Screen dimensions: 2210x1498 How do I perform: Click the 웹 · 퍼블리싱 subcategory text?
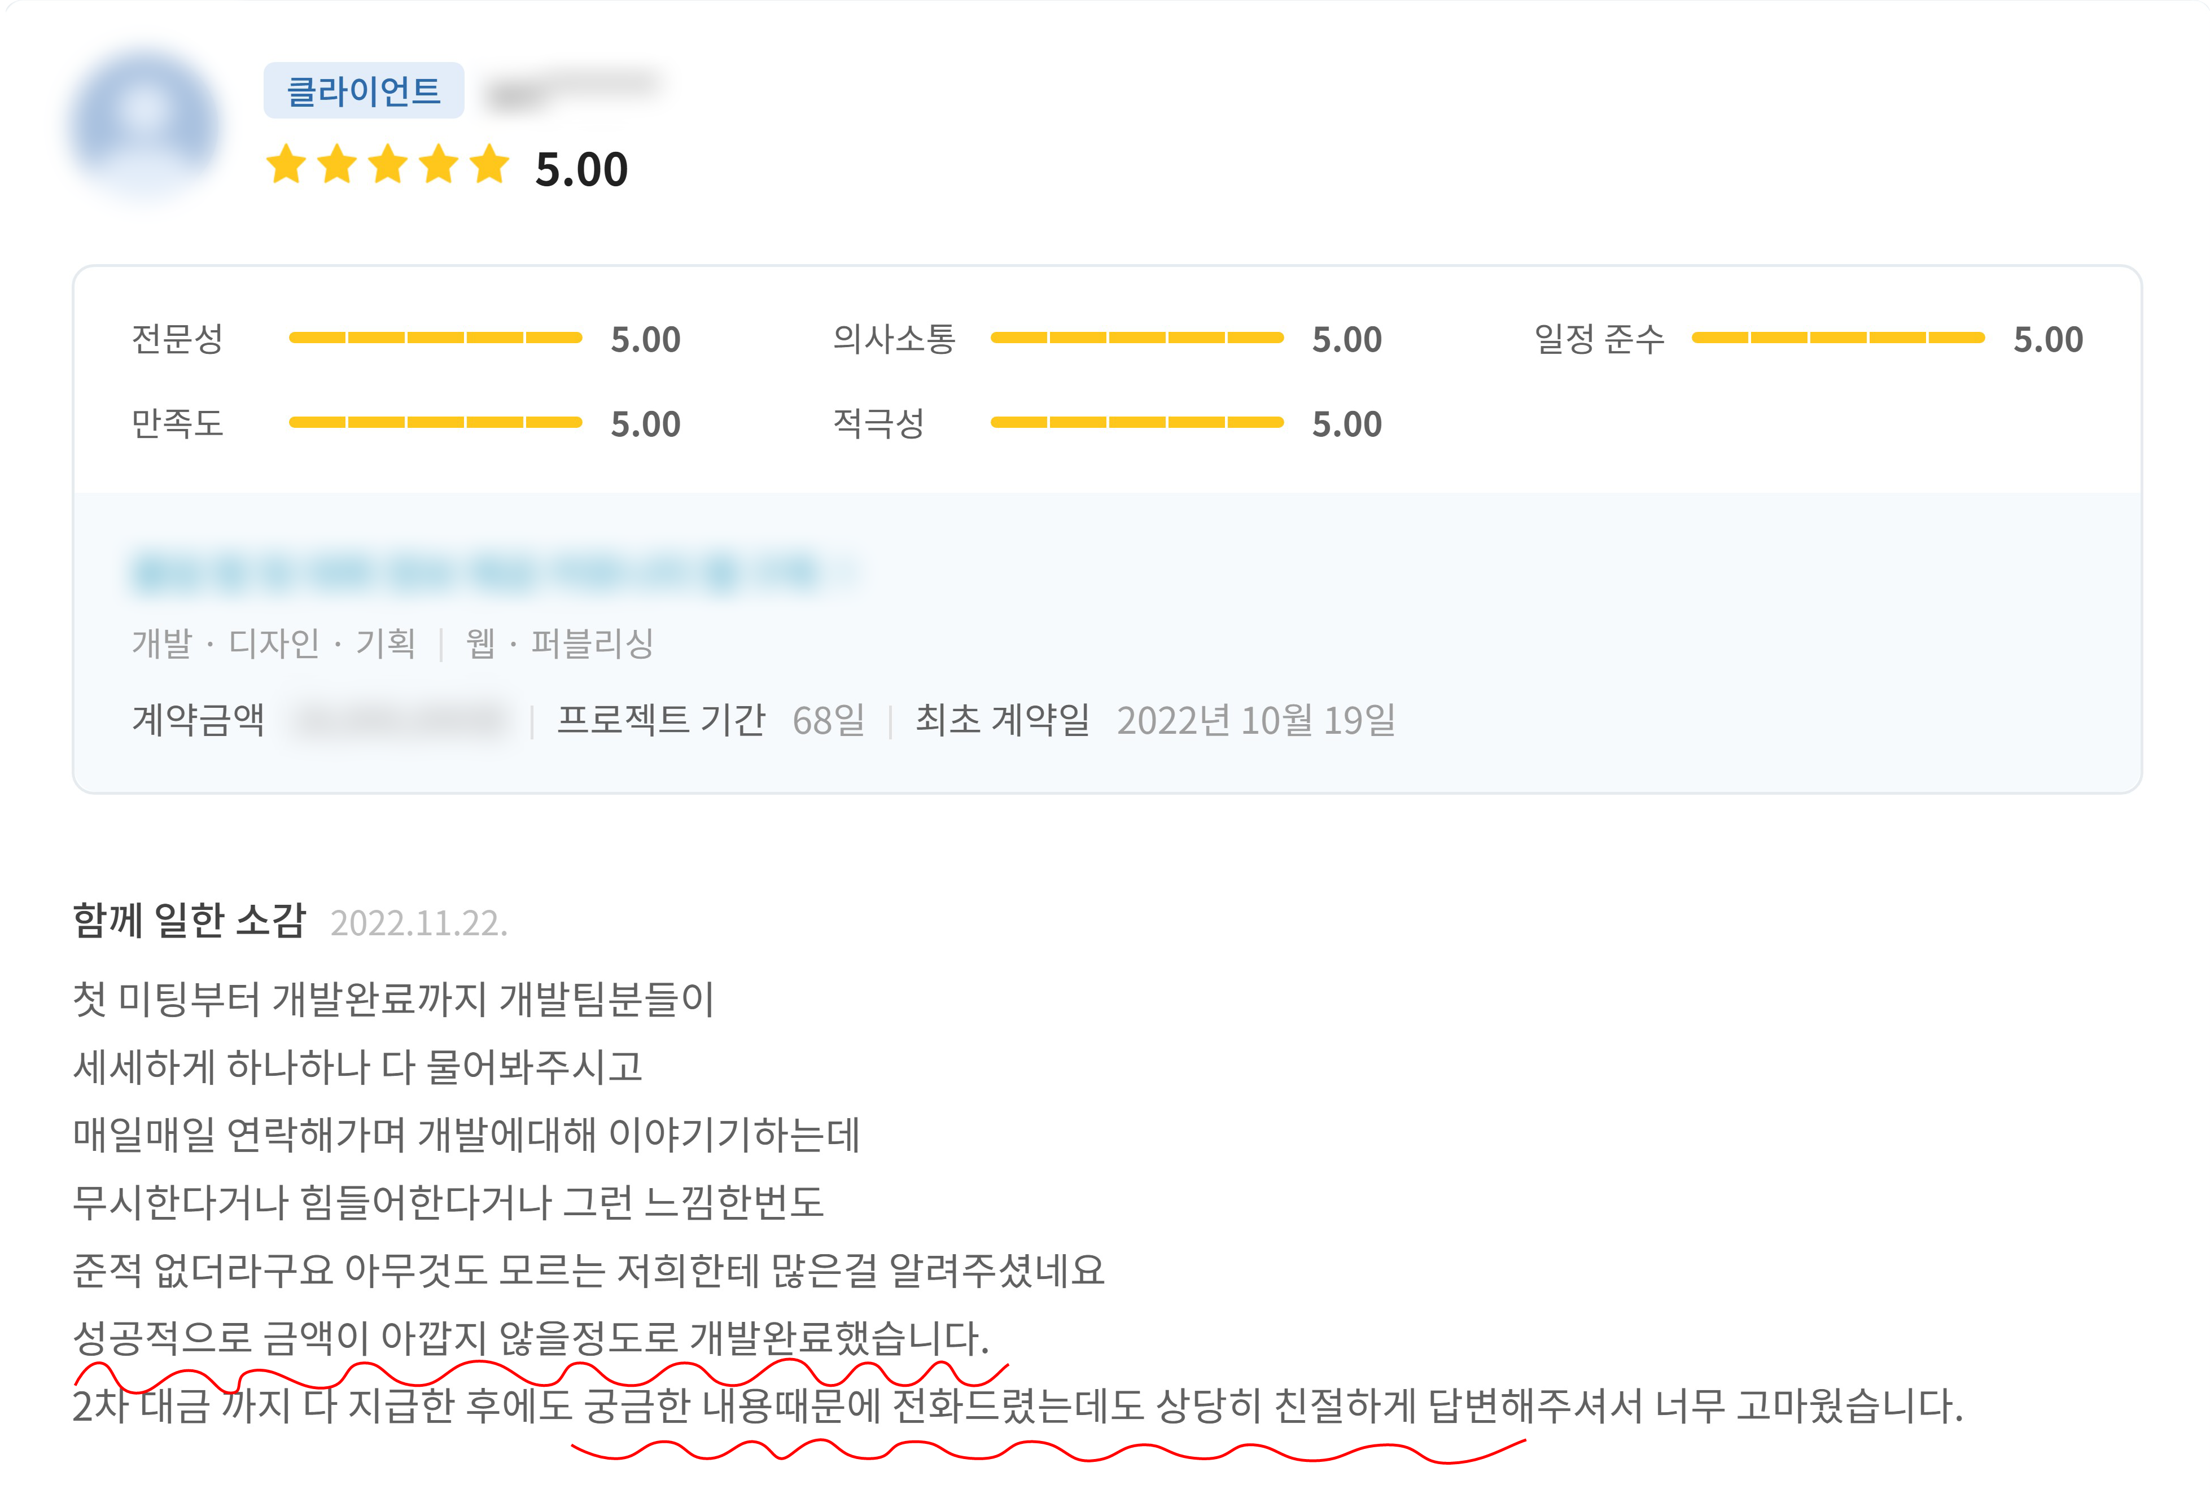[x=559, y=644]
